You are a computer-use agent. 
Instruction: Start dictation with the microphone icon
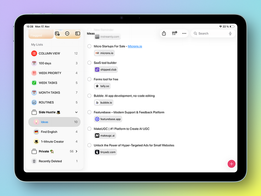click(x=230, y=33)
